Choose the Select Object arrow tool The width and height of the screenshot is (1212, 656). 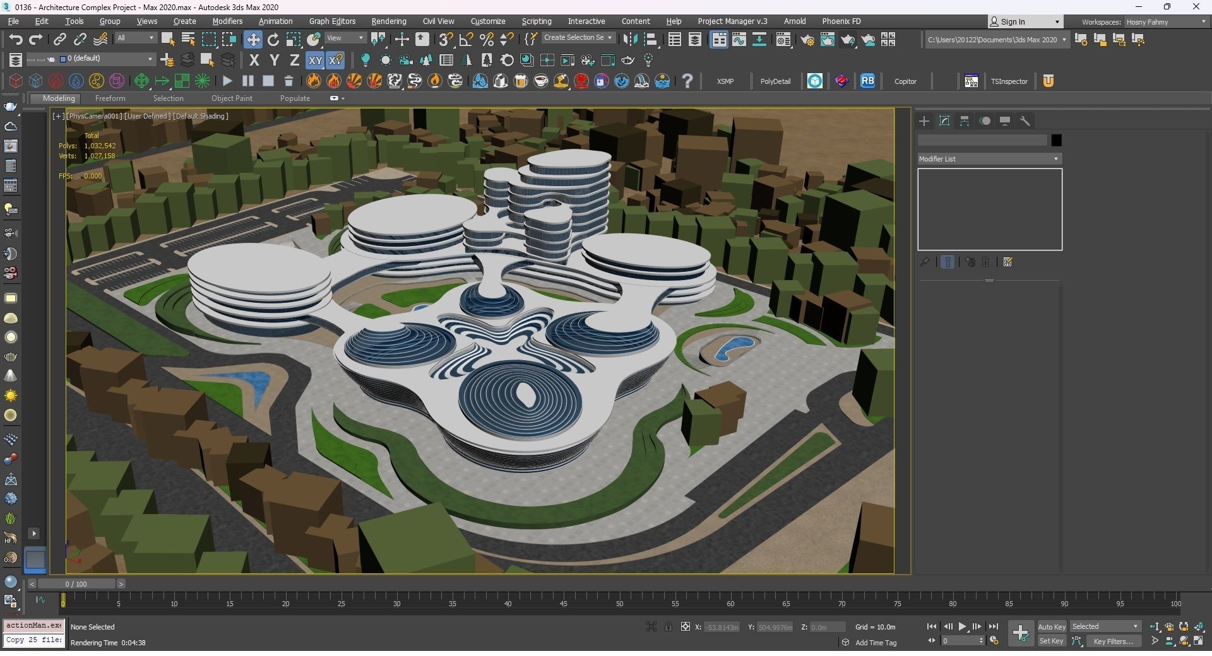168,40
